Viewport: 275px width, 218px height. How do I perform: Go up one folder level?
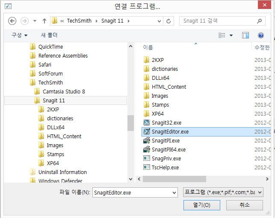(x=44, y=21)
